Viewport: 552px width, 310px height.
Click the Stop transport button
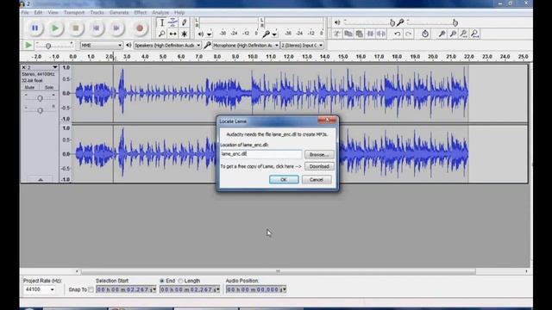coord(76,28)
